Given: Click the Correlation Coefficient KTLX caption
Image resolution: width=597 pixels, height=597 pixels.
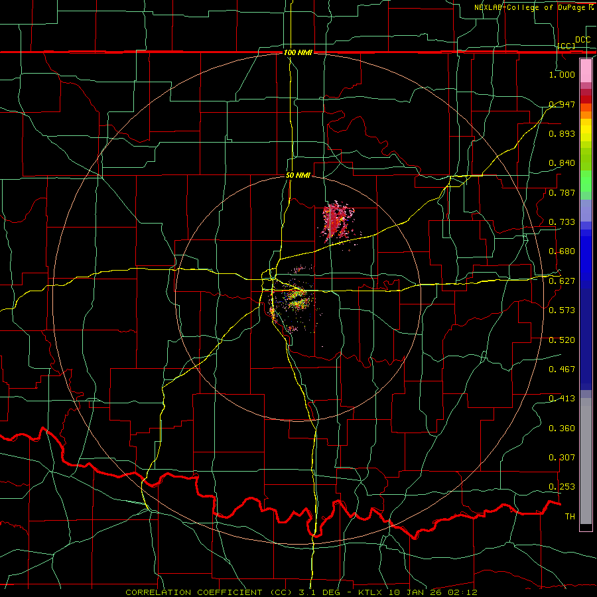Looking at the screenshot, I should pyautogui.click(x=301, y=592).
